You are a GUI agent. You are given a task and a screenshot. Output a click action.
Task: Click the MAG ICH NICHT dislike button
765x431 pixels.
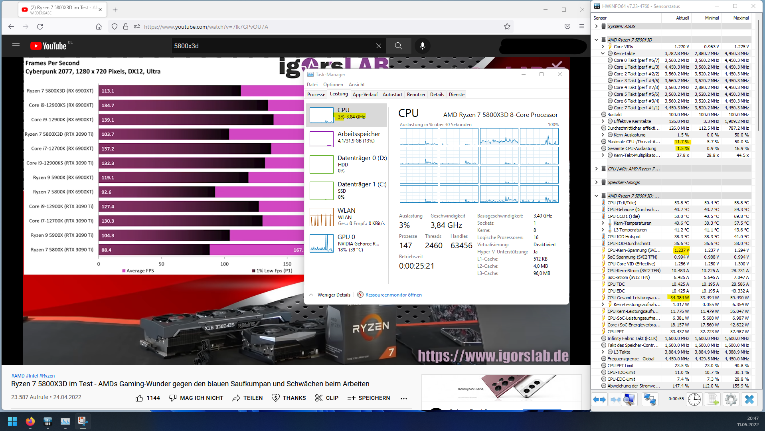(196, 398)
